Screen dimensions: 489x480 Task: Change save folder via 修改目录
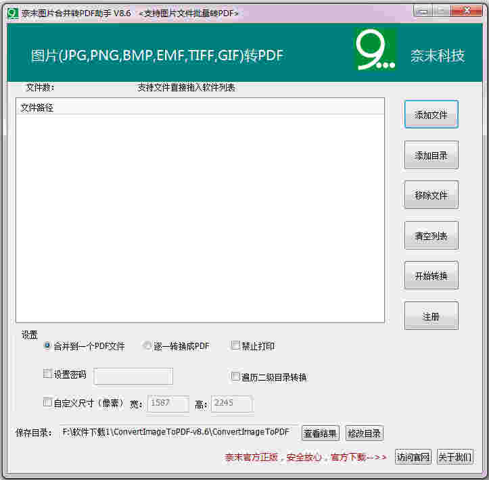pos(365,433)
